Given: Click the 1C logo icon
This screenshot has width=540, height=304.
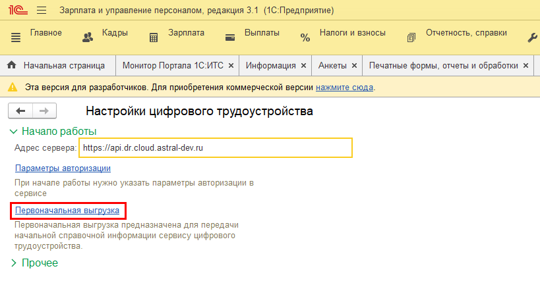Looking at the screenshot, I should click(17, 11).
